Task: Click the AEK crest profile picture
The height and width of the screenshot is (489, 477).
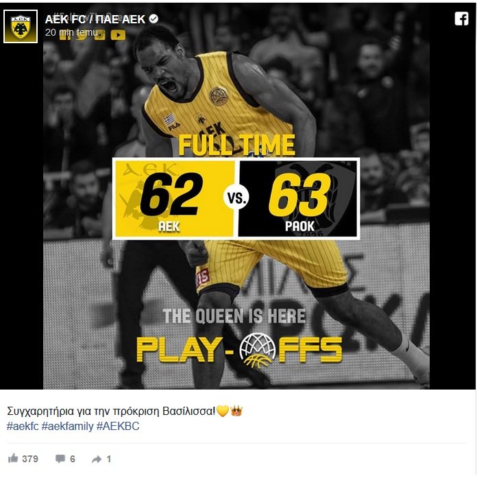Action: (x=21, y=27)
